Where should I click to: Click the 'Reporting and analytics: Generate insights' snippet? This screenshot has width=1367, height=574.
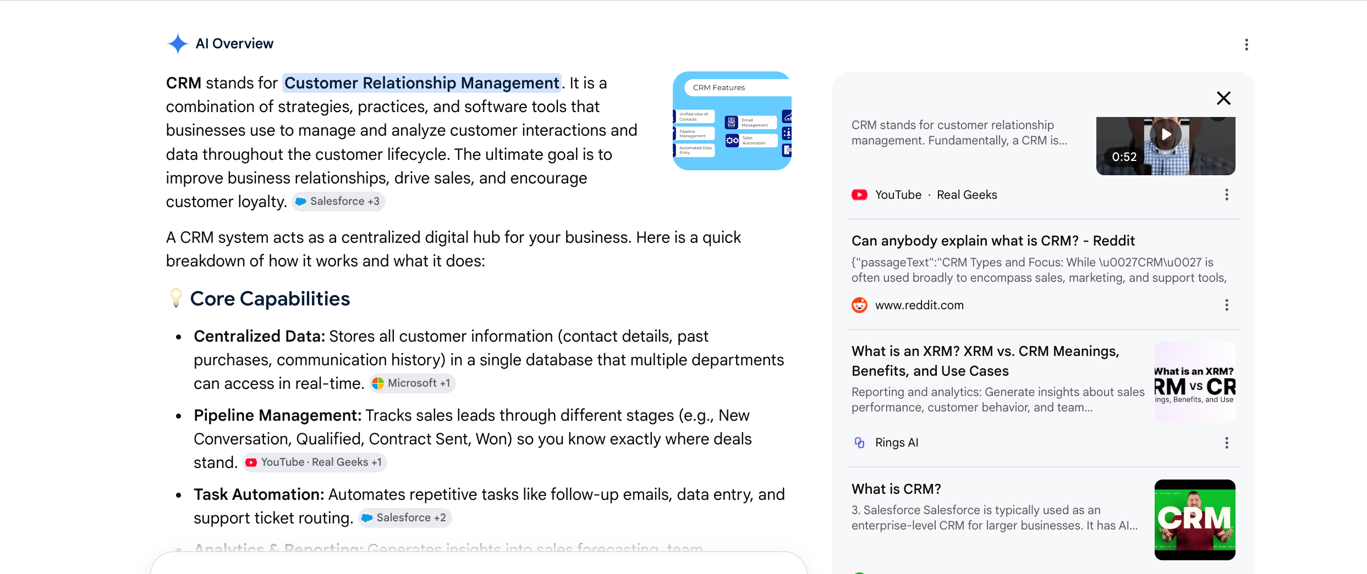(998, 399)
